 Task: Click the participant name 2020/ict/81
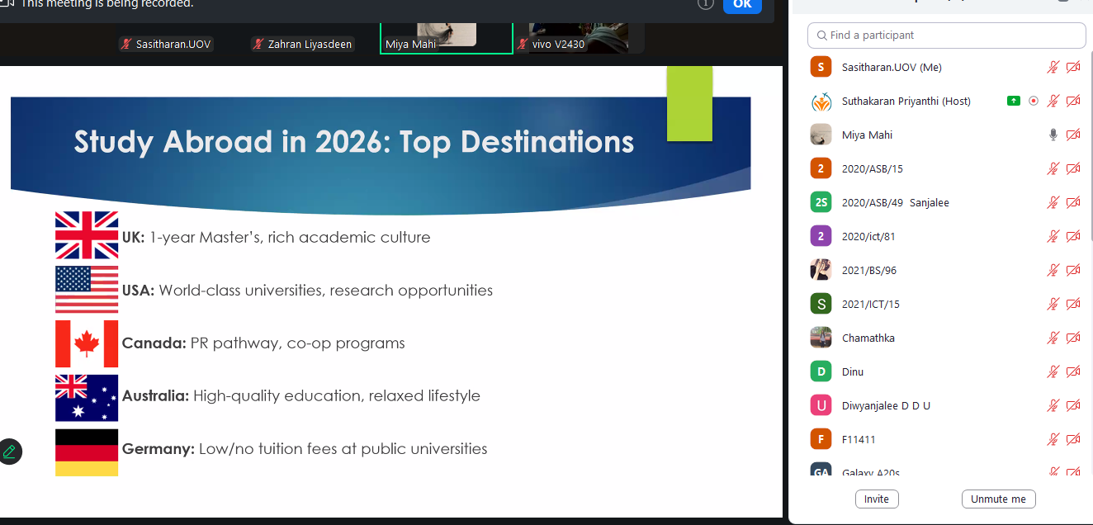[x=868, y=236]
